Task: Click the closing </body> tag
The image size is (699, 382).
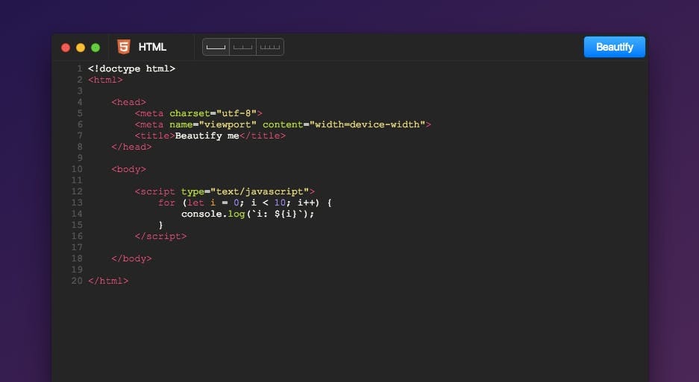Action: 131,258
